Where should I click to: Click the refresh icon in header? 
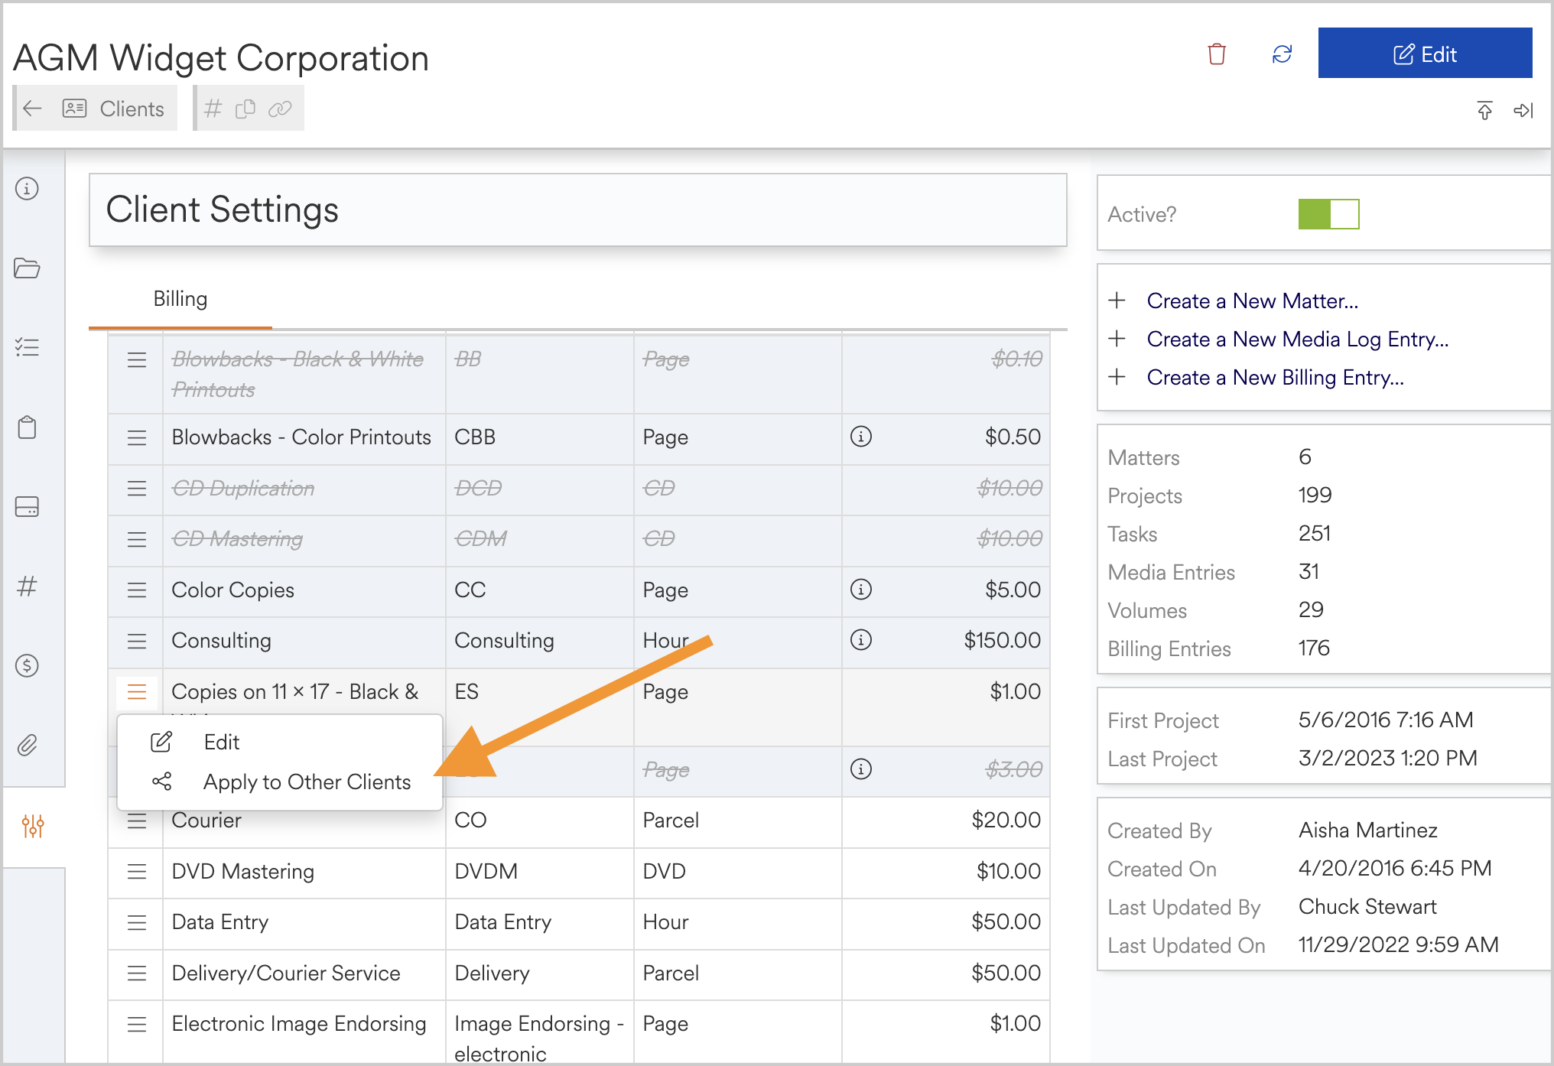coord(1282,54)
